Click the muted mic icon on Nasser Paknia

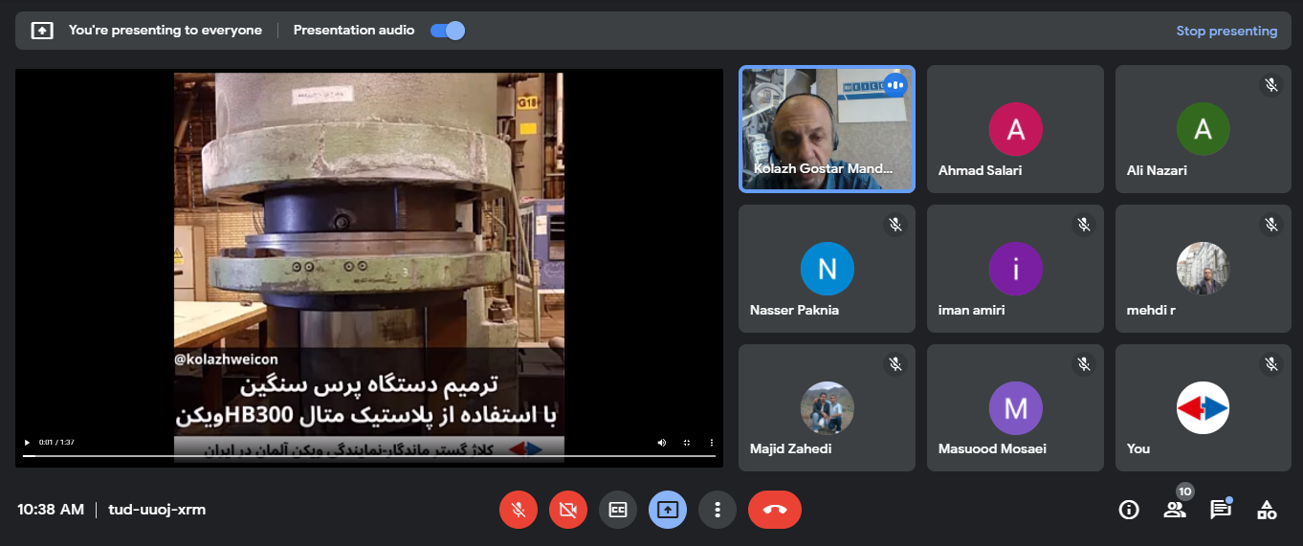(895, 225)
